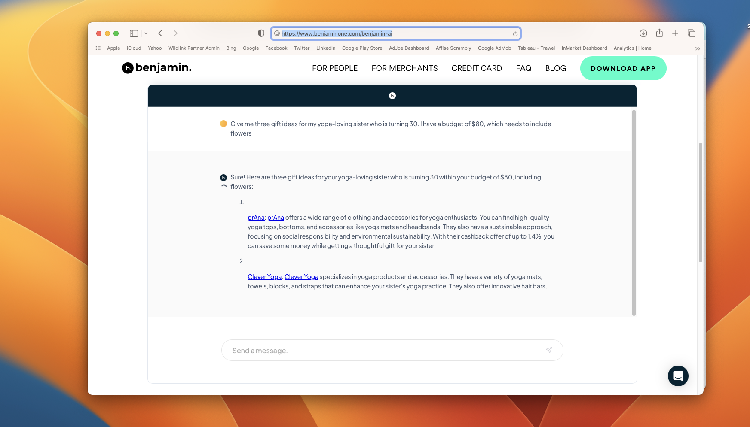The height and width of the screenshot is (427, 750).
Task: Show tab overview icon
Action: (x=692, y=33)
